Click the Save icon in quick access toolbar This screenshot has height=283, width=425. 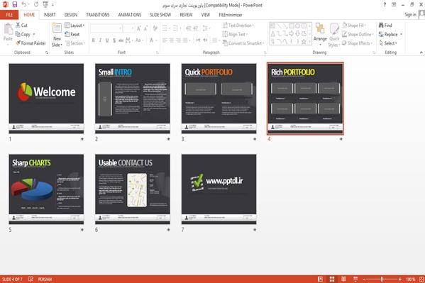(x=15, y=4)
